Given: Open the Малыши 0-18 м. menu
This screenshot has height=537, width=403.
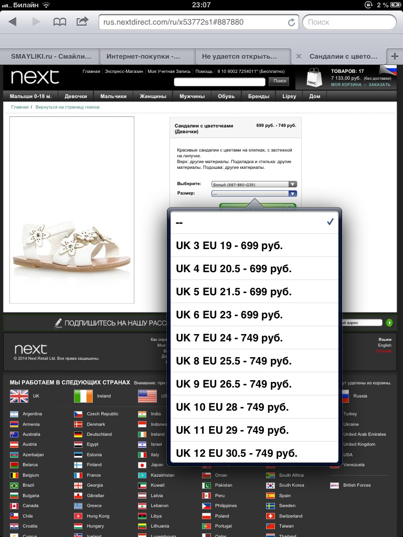Looking at the screenshot, I should coord(30,96).
